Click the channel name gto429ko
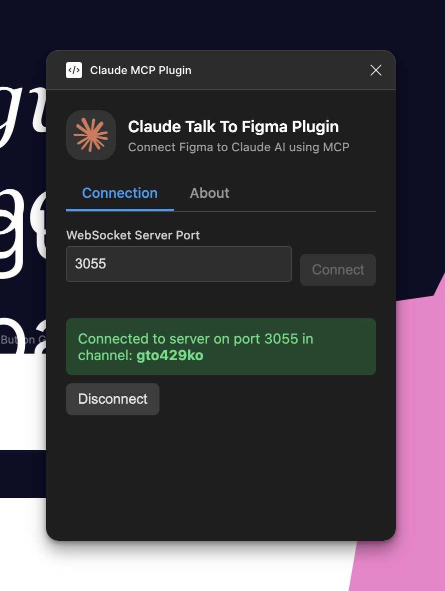Viewport: 445px width, 591px height. [170, 356]
